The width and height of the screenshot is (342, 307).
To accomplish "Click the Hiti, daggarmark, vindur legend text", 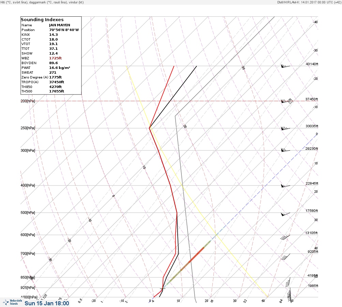I will pyautogui.click(x=42, y=2).
